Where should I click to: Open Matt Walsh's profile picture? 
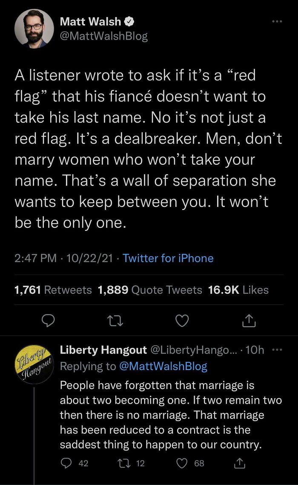[34, 29]
